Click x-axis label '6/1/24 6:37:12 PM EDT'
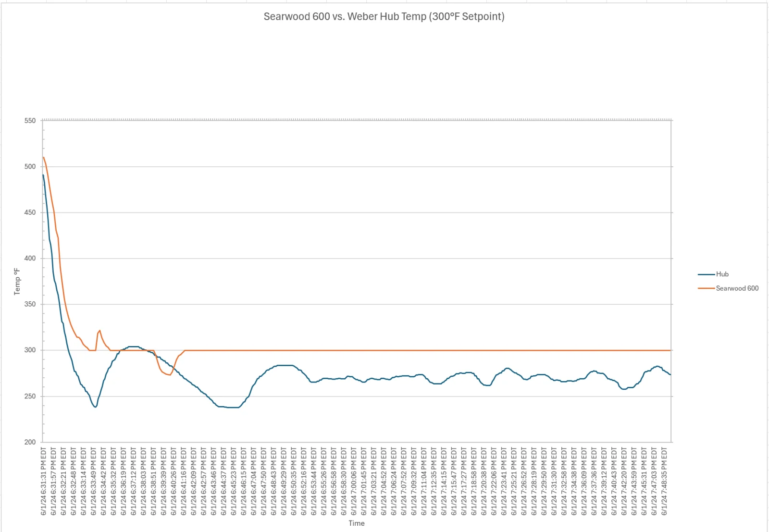The image size is (769, 532). click(x=134, y=482)
